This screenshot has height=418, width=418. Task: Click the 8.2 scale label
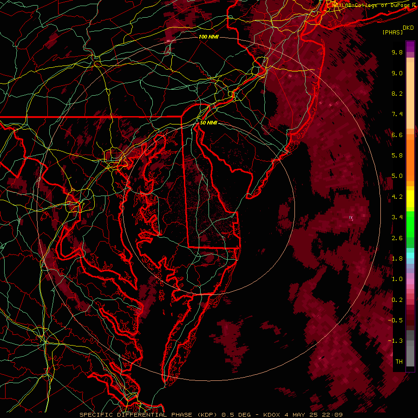coord(397,93)
